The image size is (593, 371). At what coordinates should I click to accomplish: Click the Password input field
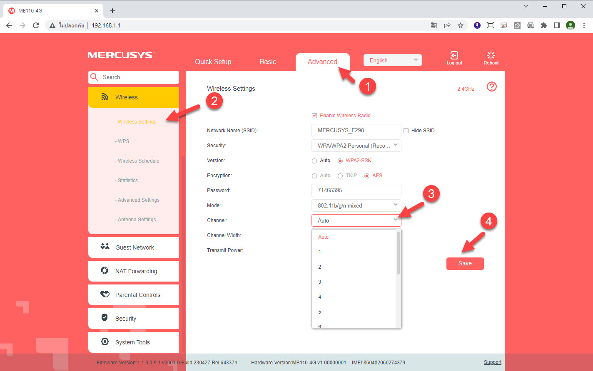(x=356, y=190)
